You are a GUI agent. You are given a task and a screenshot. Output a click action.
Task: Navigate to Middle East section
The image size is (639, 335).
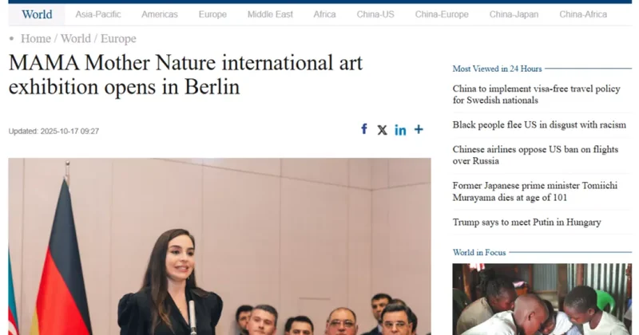point(270,14)
